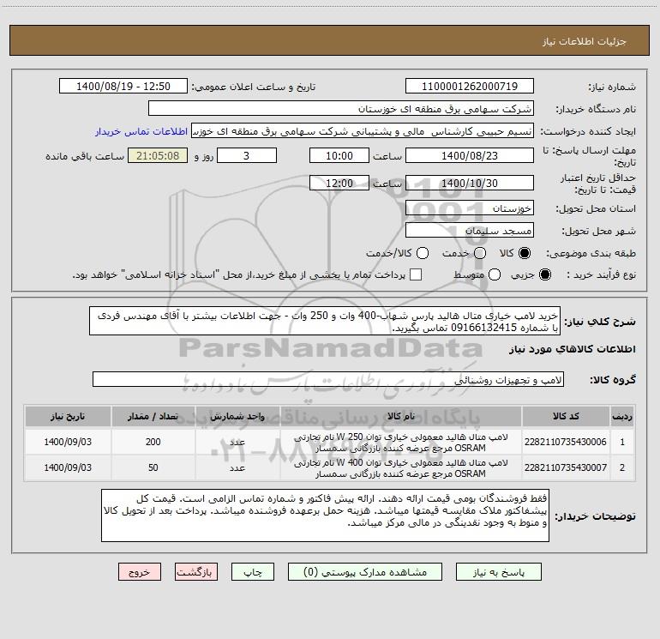The height and width of the screenshot is (639, 660).
Task: Click the واحد شمارش column header
Action: [x=237, y=416]
